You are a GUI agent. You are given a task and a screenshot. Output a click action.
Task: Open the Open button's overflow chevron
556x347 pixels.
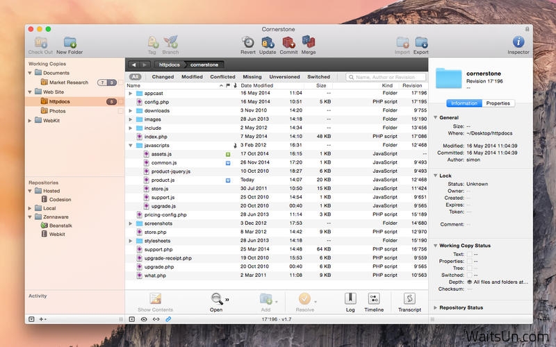click(x=227, y=300)
